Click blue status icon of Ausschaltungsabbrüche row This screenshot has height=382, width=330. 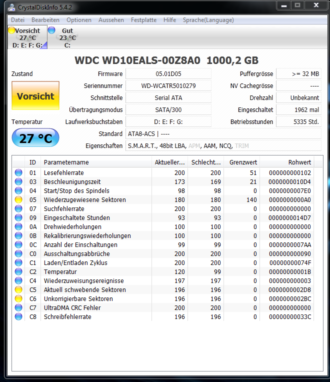point(18,253)
